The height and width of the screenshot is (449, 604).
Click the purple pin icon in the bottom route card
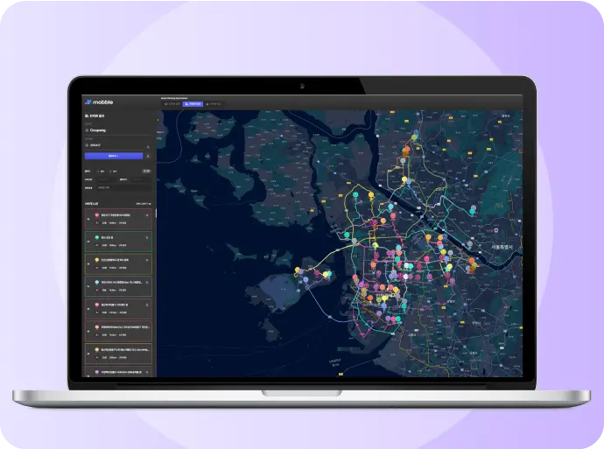coord(97,372)
